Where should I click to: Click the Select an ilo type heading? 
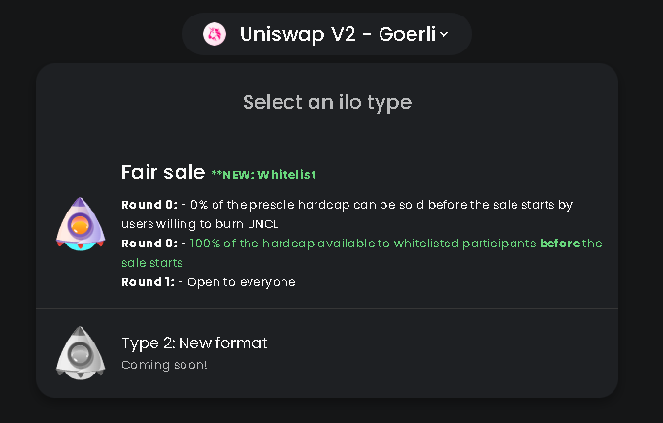(326, 102)
